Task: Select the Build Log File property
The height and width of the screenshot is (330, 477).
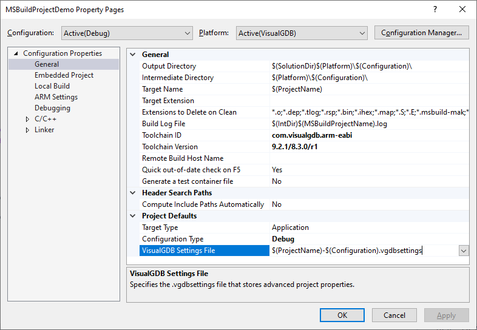Action: [x=205, y=124]
